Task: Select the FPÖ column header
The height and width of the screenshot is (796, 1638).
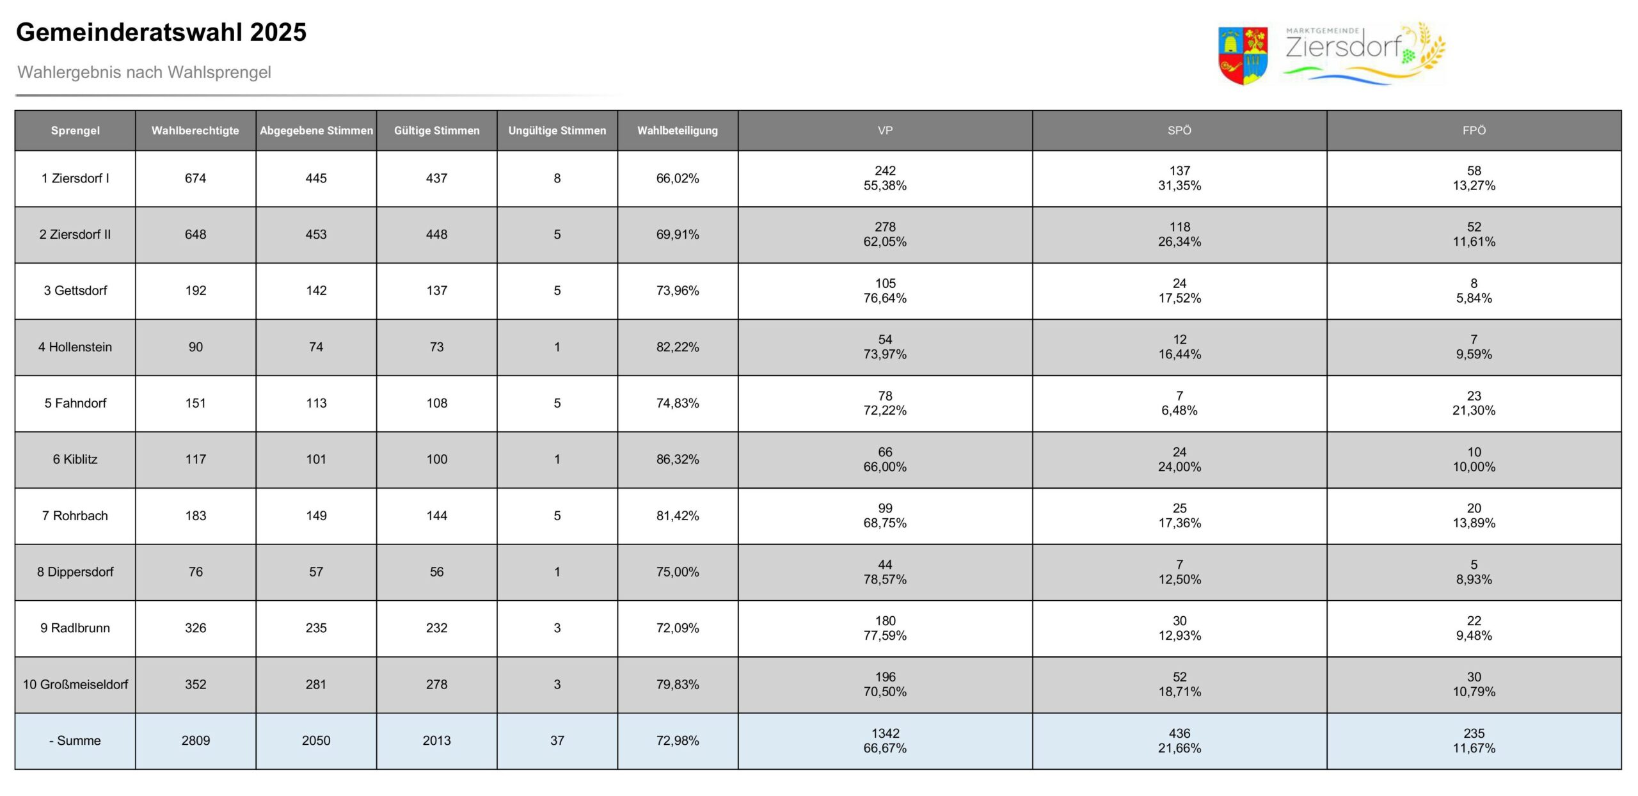Action: coord(1474,131)
